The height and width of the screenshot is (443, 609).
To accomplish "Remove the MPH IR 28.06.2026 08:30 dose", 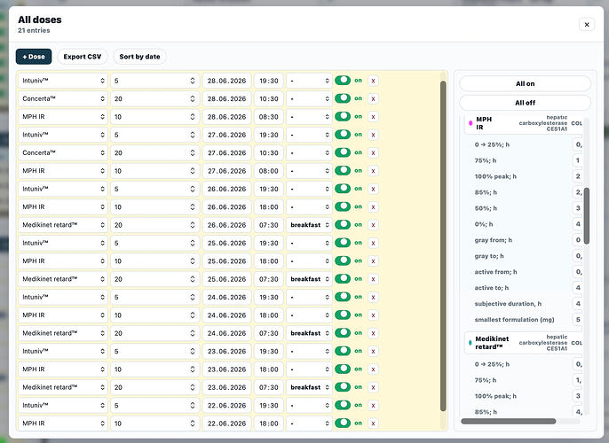I will (373, 117).
